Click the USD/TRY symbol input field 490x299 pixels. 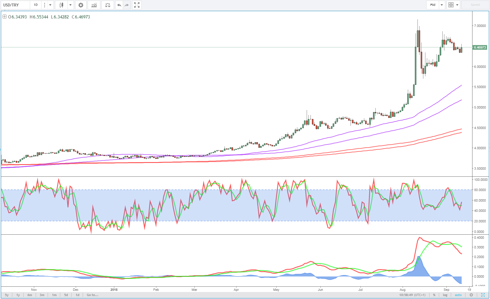[15, 5]
